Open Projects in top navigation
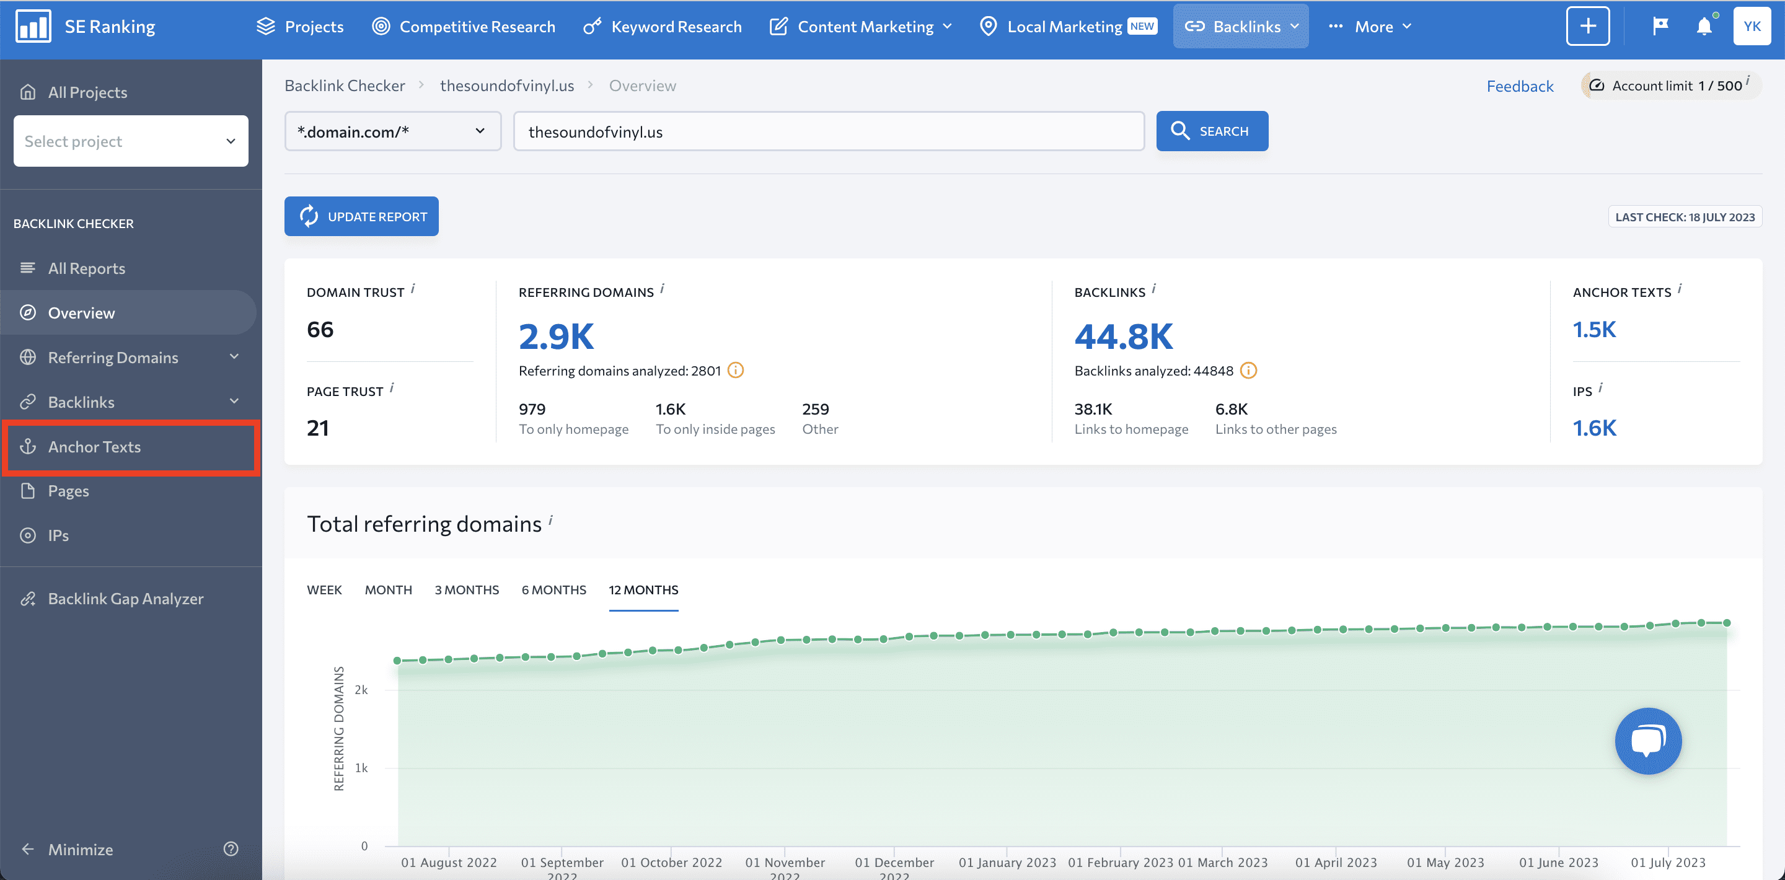 [x=300, y=26]
